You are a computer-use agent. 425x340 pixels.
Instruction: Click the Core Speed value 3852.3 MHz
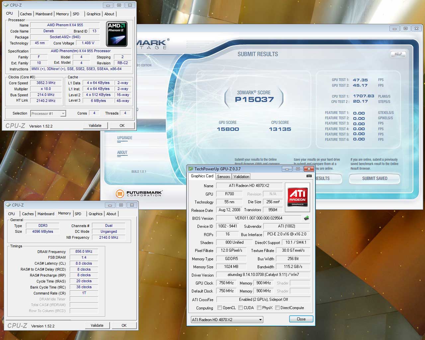(x=46, y=83)
